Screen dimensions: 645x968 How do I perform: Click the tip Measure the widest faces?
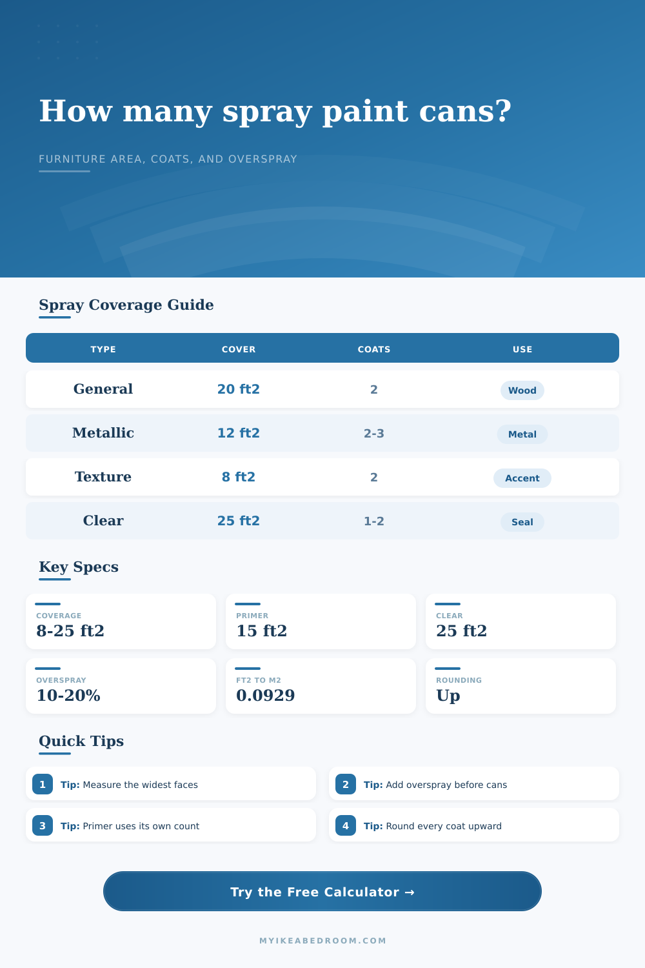(x=171, y=783)
